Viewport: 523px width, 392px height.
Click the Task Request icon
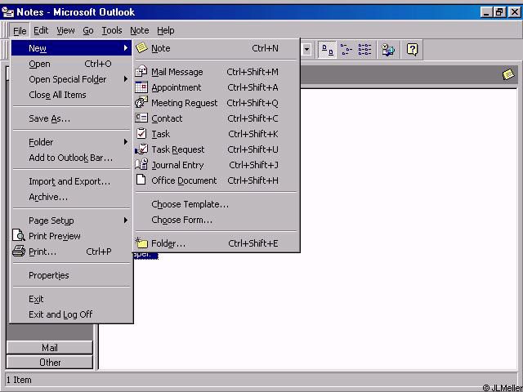[x=141, y=149]
